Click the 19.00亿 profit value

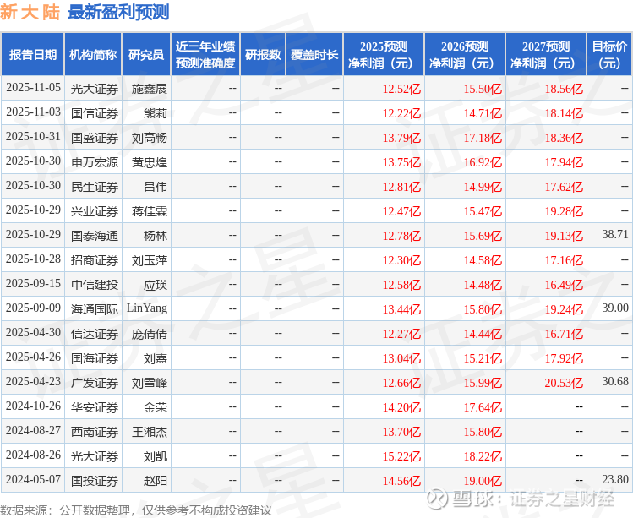483,481
